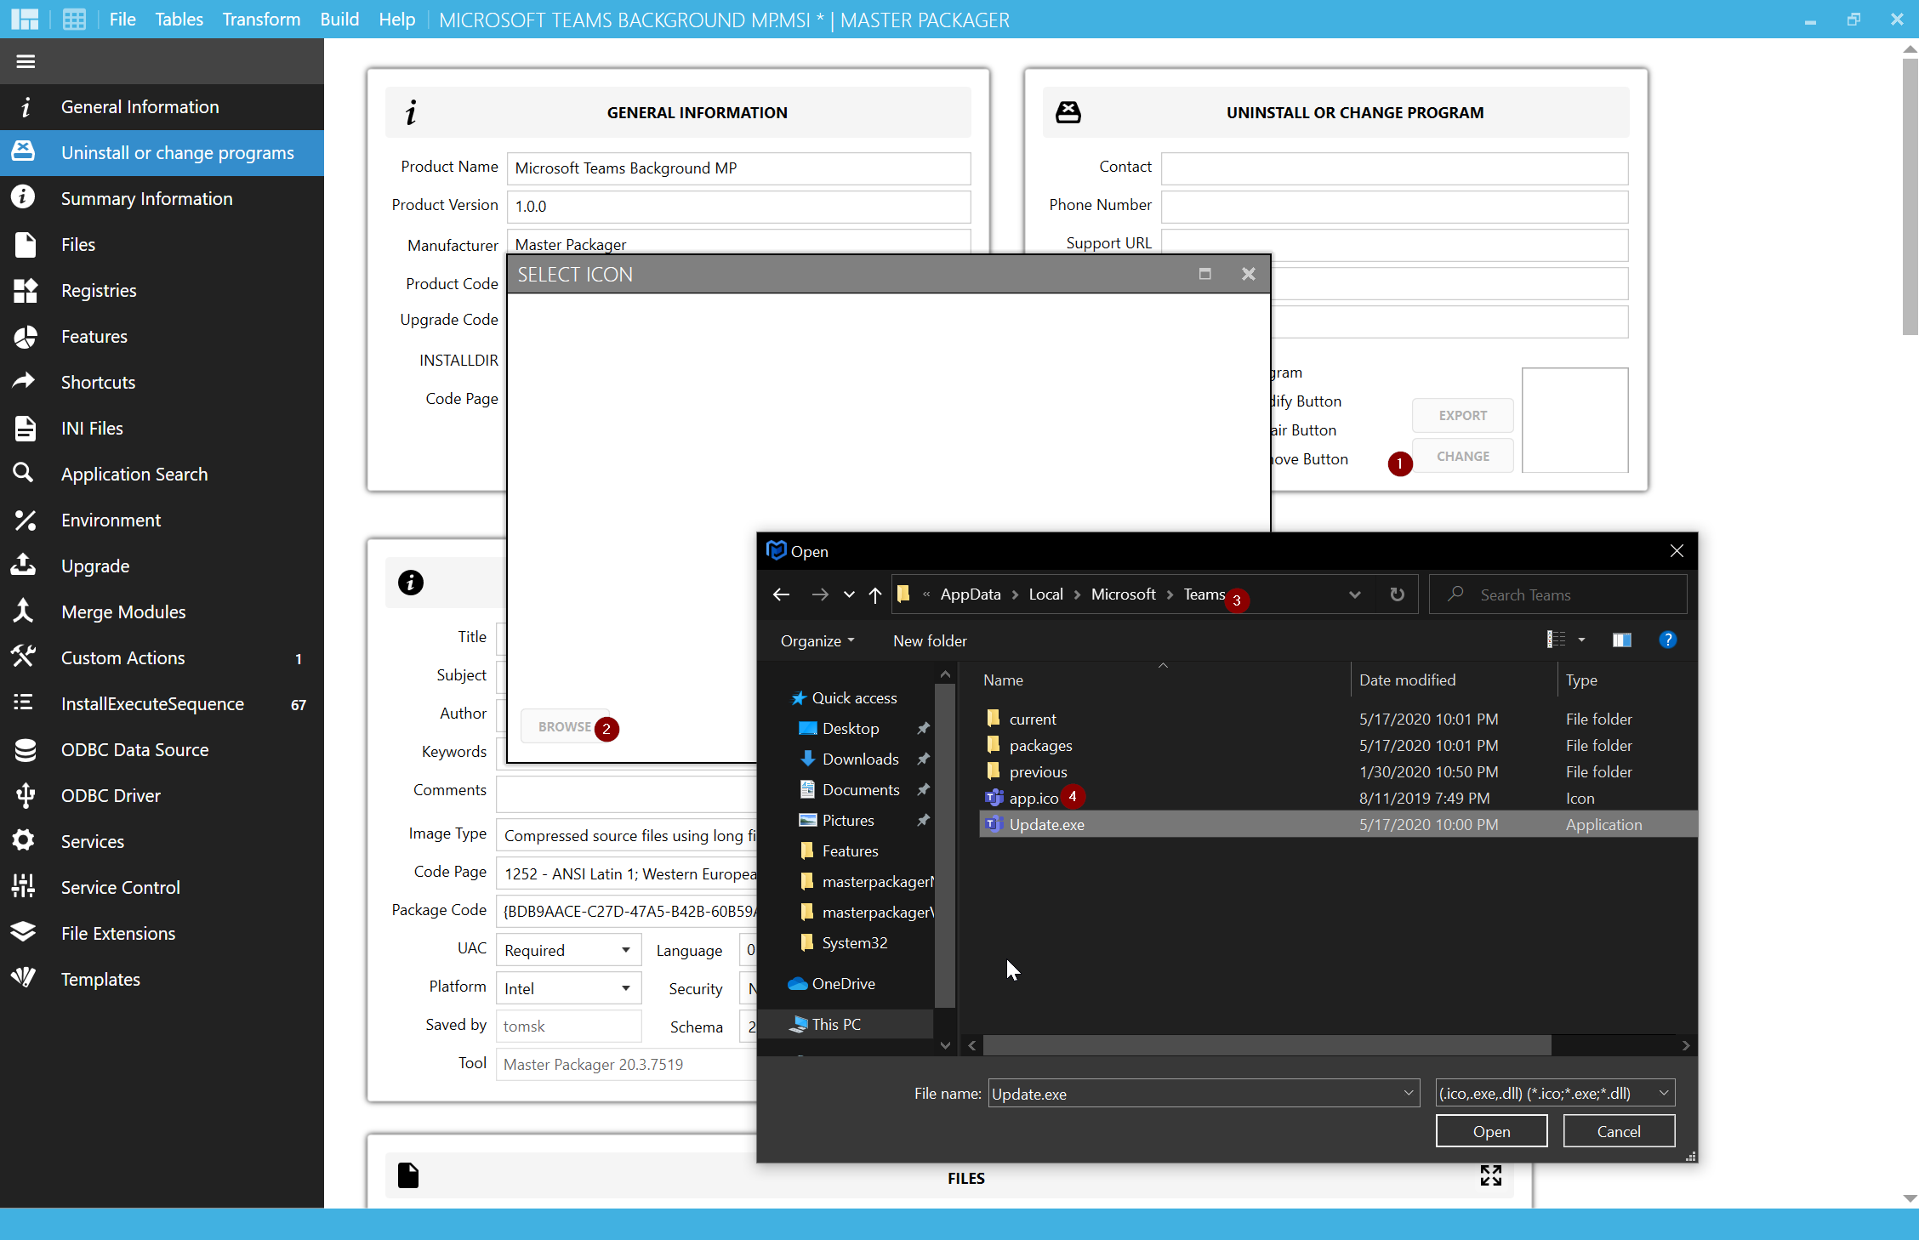Click Open button in file dialog
This screenshot has width=1919, height=1240.
coord(1491,1132)
